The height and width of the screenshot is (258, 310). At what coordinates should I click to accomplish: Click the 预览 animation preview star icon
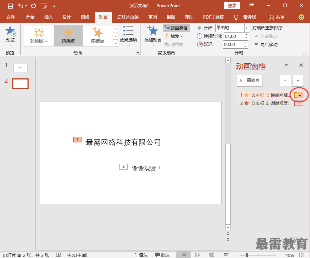point(10,31)
